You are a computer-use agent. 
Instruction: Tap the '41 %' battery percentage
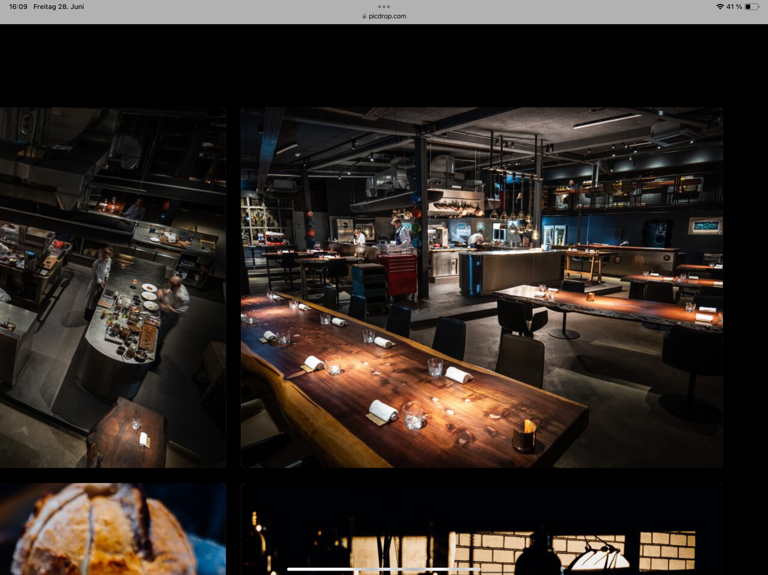tap(734, 6)
